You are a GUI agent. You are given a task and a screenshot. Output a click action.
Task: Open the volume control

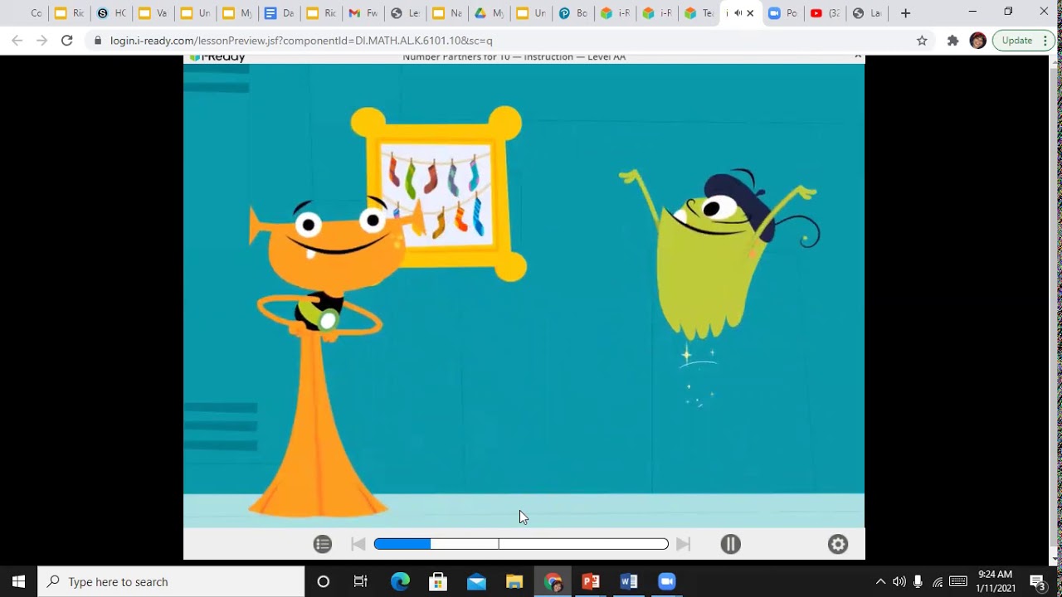pos(899,581)
